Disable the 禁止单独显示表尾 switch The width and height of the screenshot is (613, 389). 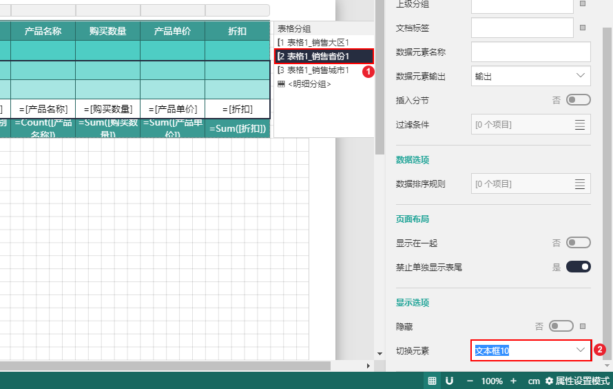578,266
